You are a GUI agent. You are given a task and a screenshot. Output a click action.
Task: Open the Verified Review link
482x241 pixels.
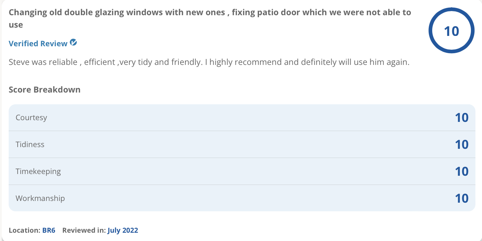point(38,44)
